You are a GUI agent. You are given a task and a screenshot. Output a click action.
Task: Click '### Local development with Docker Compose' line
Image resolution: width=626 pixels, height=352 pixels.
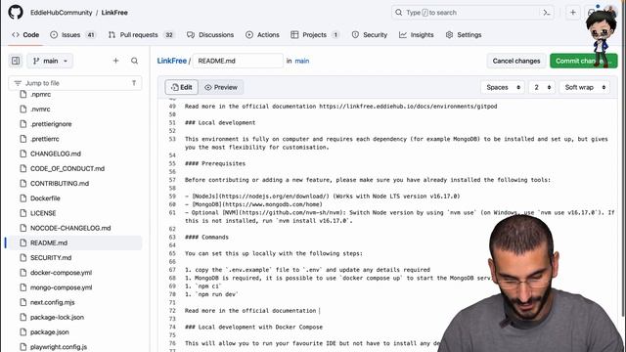coord(253,327)
